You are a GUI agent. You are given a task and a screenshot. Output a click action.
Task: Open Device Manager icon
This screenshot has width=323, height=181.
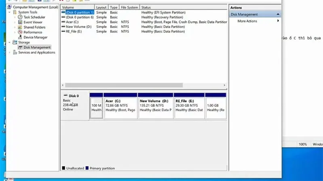click(20, 37)
